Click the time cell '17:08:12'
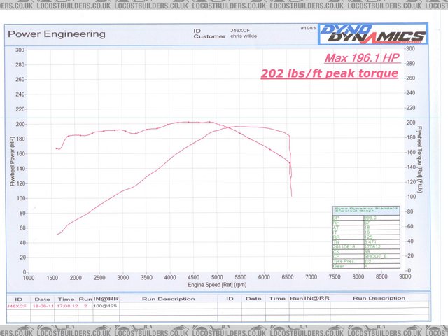This screenshot has height=336, width=448. [x=67, y=306]
